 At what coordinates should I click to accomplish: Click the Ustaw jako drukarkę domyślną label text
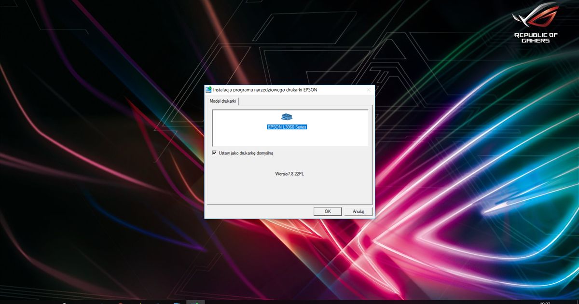pyautogui.click(x=246, y=153)
